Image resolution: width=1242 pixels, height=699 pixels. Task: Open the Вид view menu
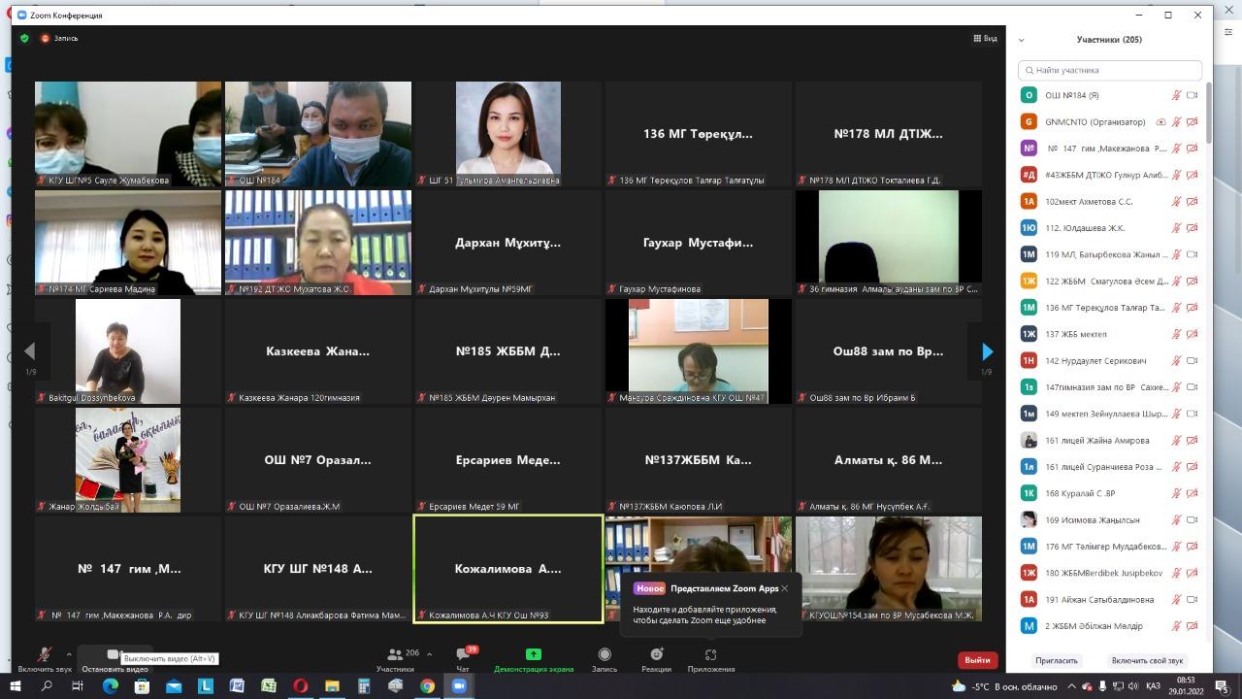click(x=985, y=39)
